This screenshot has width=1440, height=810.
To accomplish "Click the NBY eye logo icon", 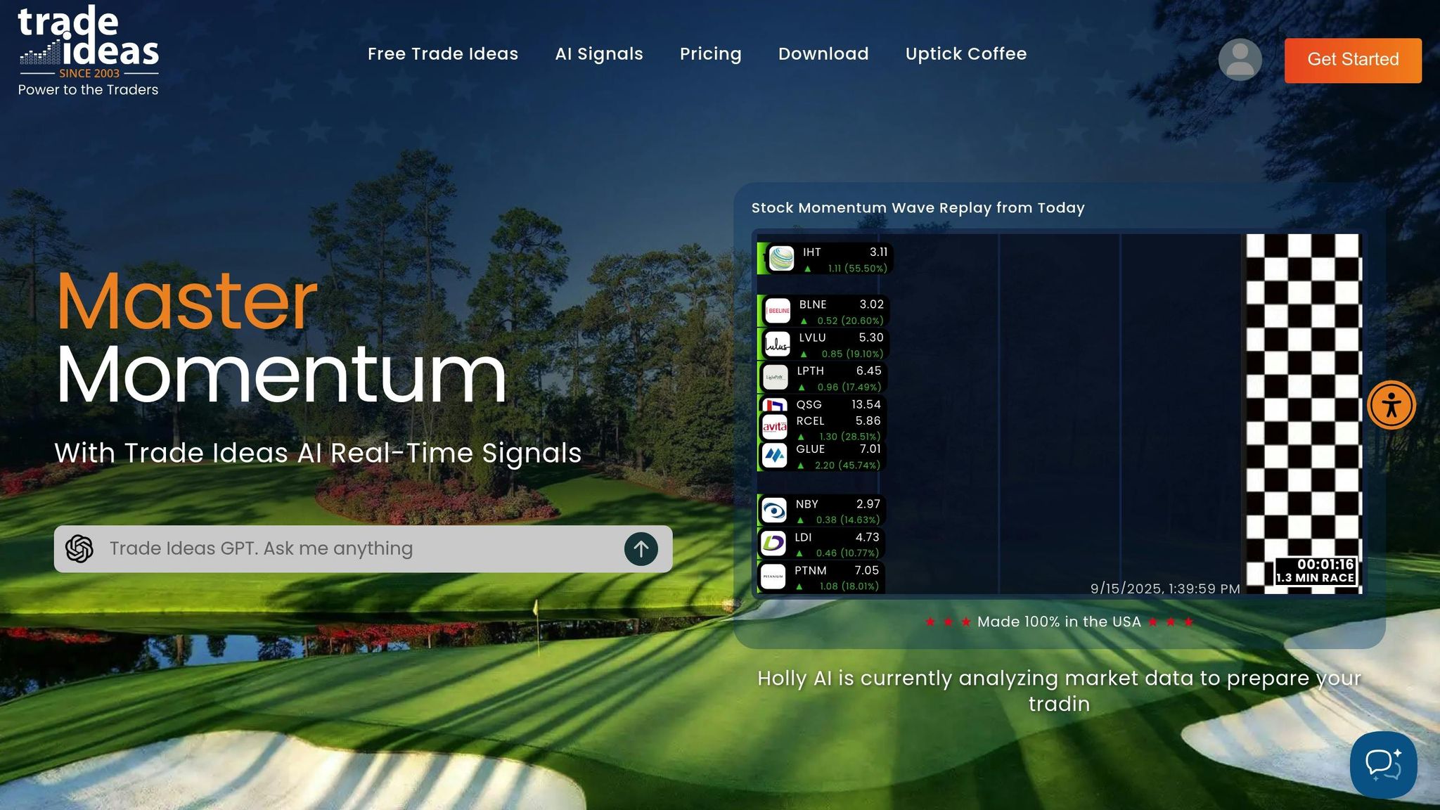I will coord(774,510).
